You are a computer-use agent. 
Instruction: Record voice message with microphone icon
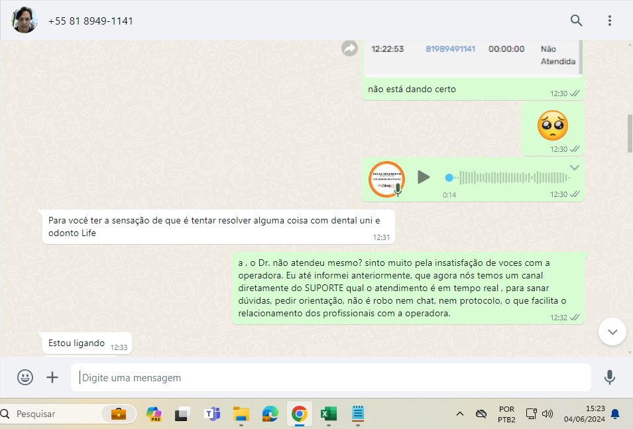(609, 377)
